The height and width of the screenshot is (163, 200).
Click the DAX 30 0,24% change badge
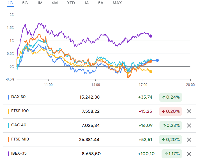(x=171, y=97)
